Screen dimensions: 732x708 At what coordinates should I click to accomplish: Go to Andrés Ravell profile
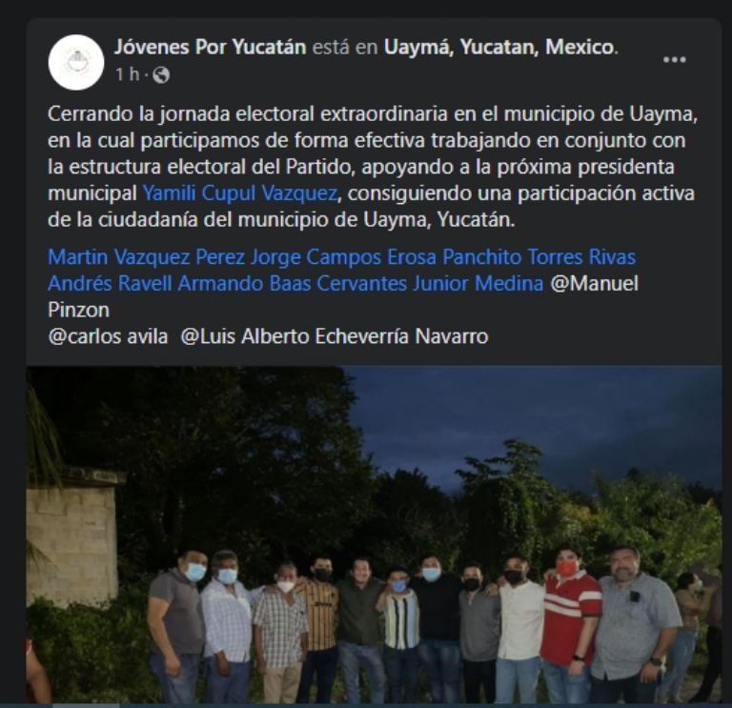tap(110, 283)
